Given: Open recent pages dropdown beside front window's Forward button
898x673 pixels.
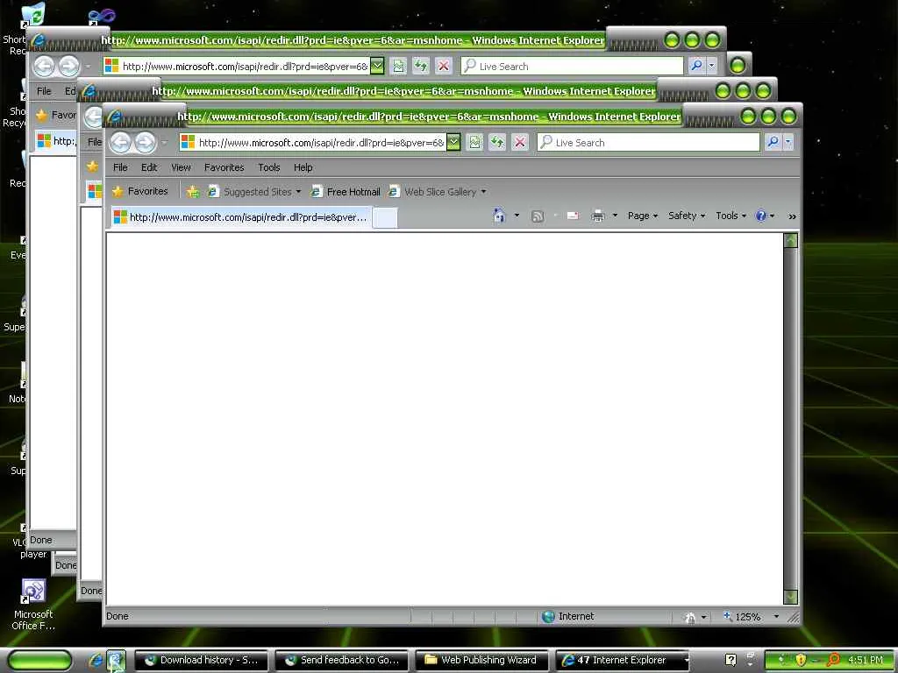Looking at the screenshot, I should 164,142.
